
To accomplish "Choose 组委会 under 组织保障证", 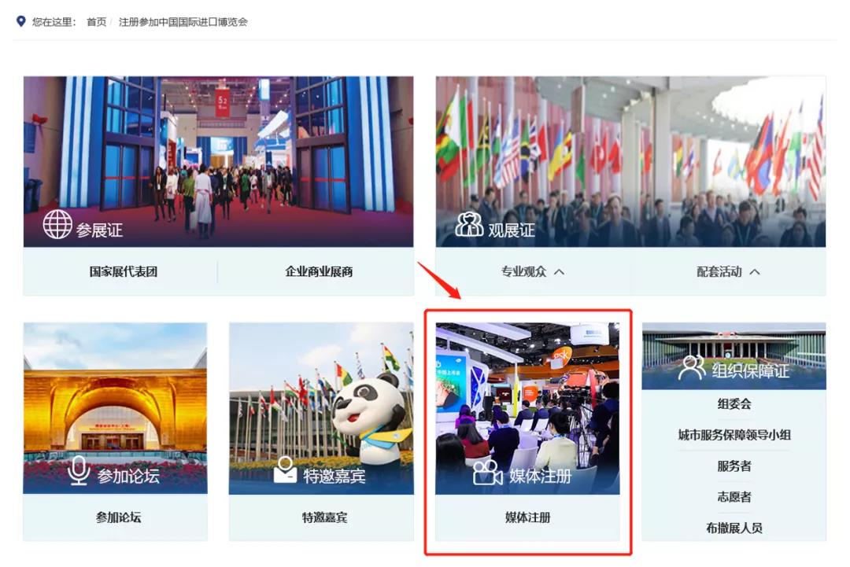I will point(734,403).
